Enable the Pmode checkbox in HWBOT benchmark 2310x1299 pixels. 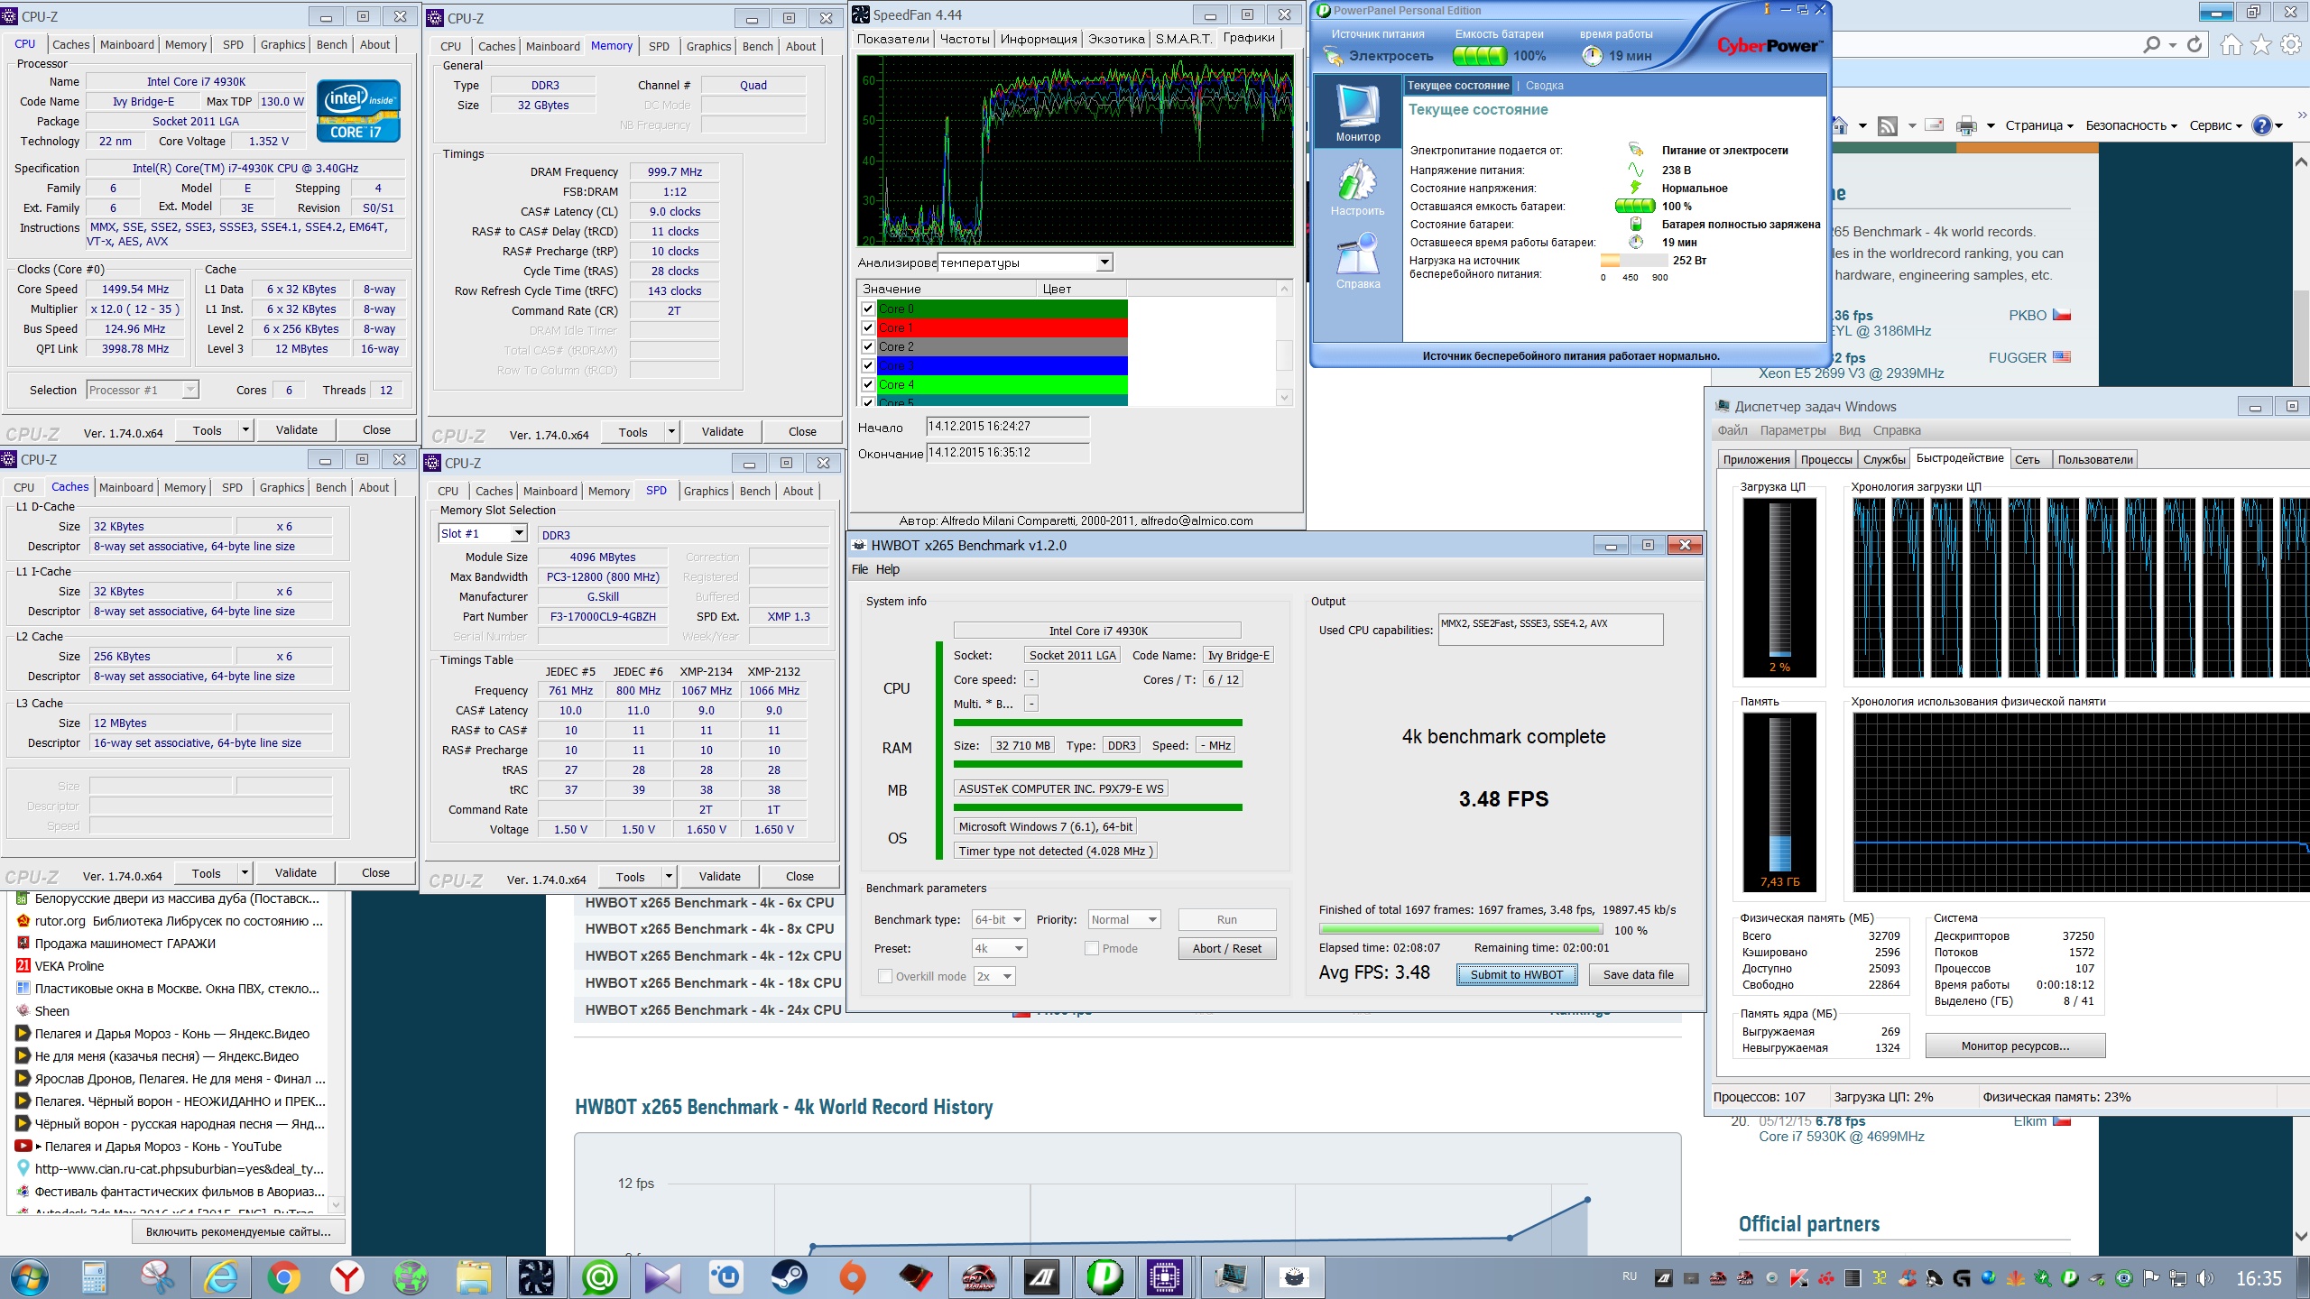pos(1092,948)
